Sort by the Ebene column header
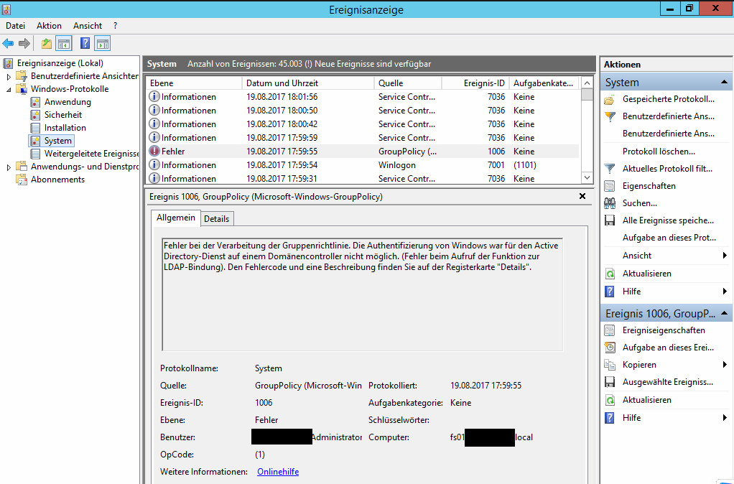The width and height of the screenshot is (734, 484). [194, 83]
